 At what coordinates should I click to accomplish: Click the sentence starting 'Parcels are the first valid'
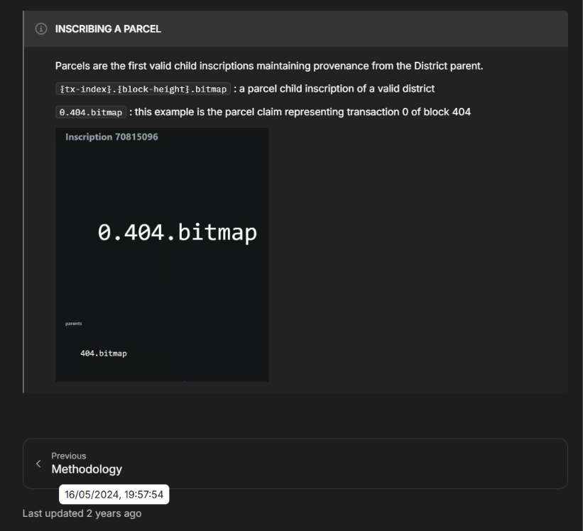pos(269,66)
